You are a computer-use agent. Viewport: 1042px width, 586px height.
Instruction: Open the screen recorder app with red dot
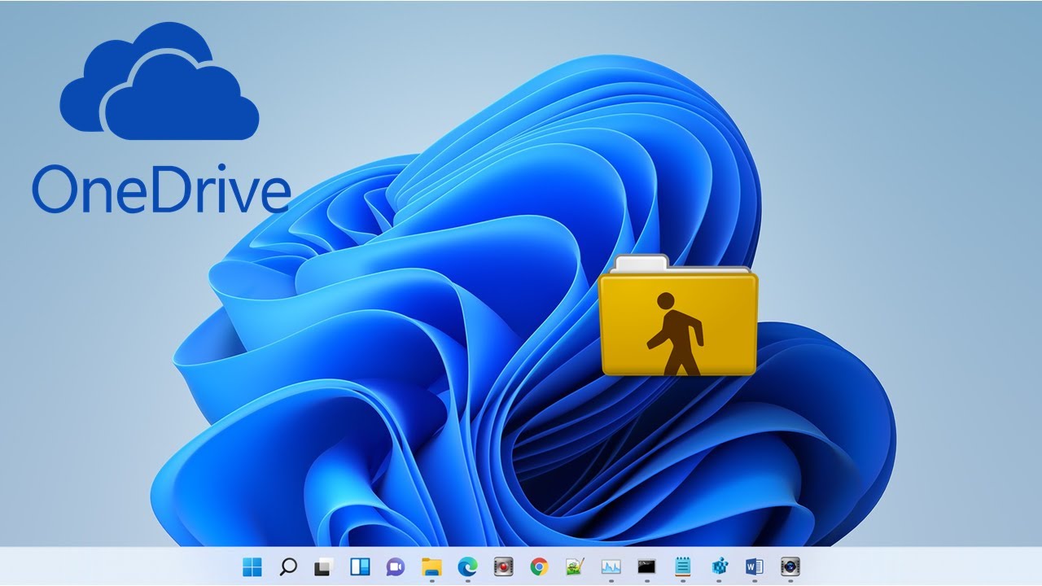point(503,566)
